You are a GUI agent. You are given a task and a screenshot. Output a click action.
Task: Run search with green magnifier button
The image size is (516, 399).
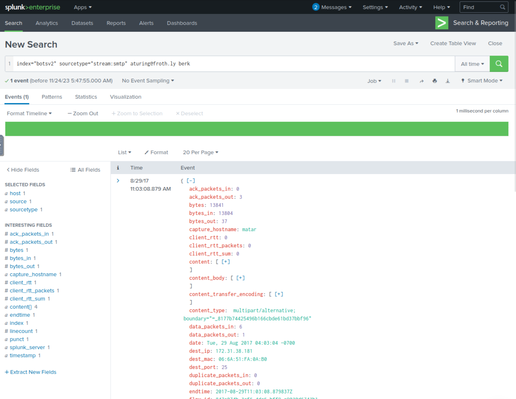(x=499, y=64)
